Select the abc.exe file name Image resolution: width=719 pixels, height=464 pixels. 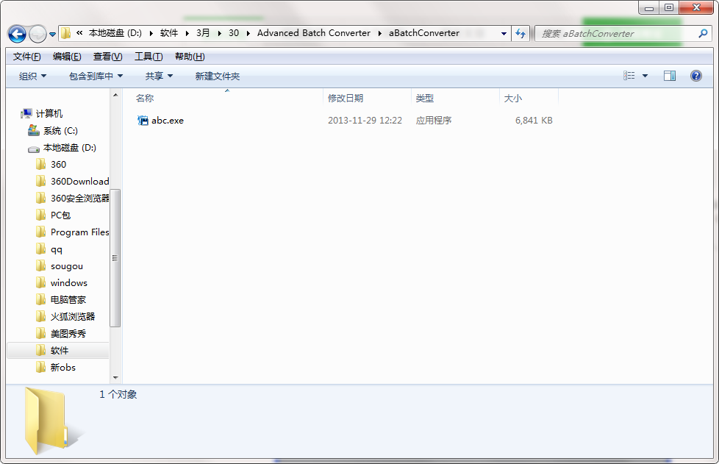point(168,121)
